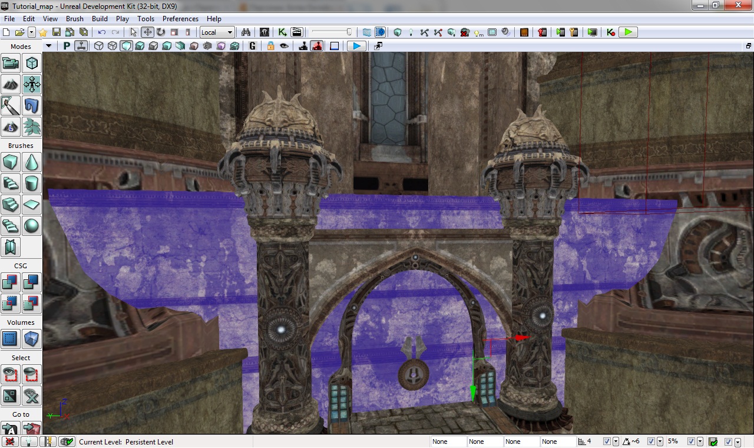
Task: Toggle viewport lock padlock icon
Action: [x=271, y=46]
